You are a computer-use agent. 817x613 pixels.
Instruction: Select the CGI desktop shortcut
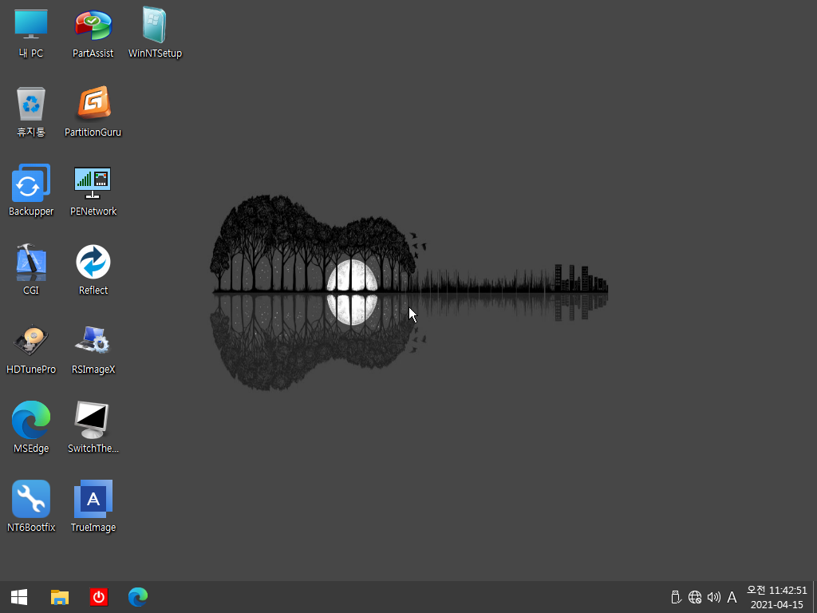[31, 270]
